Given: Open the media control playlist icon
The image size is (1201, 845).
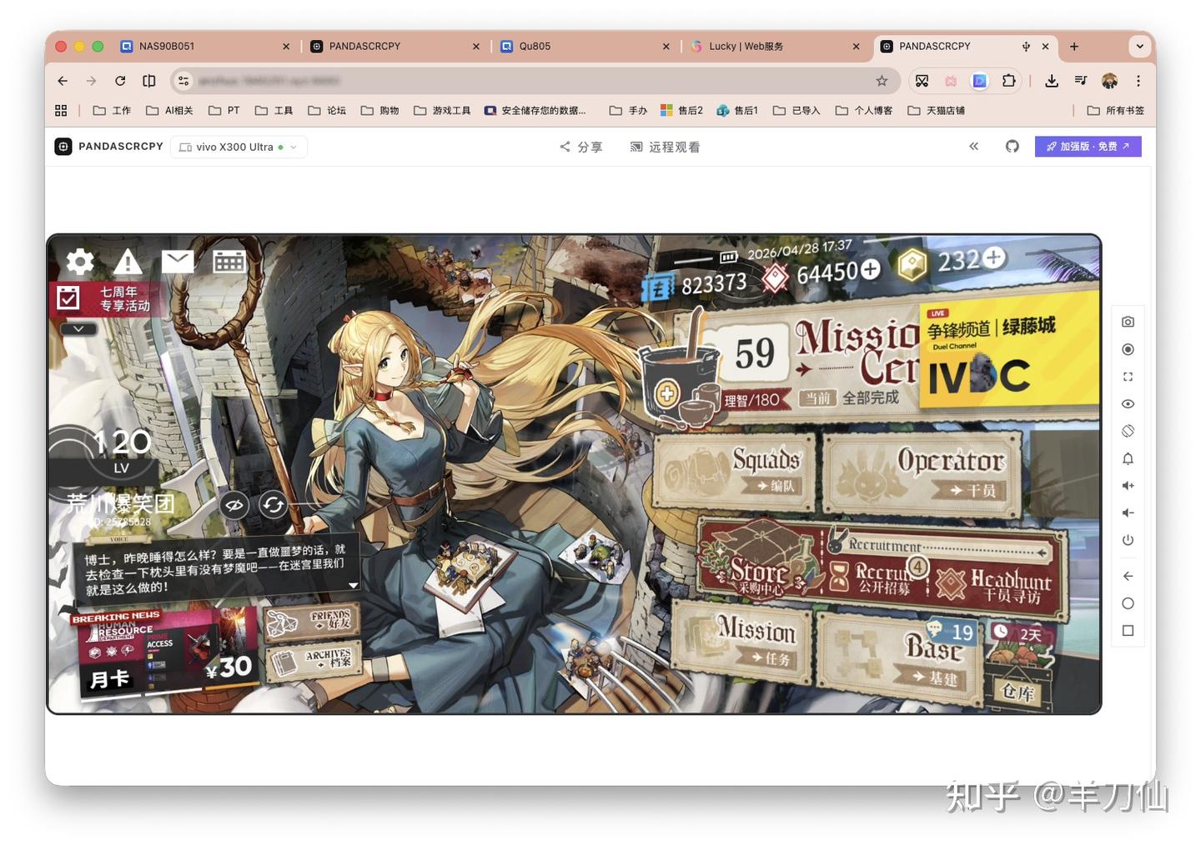Looking at the screenshot, I should pyautogui.click(x=1081, y=81).
